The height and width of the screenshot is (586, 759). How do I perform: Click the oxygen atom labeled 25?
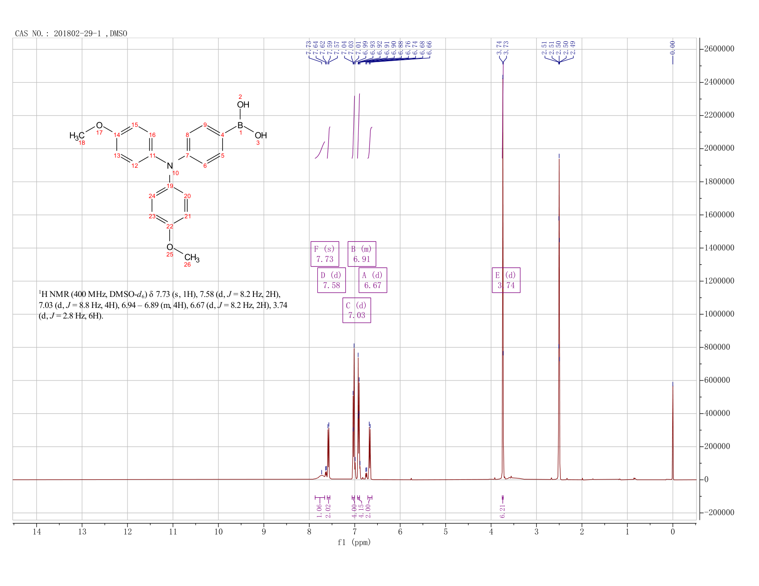click(170, 247)
